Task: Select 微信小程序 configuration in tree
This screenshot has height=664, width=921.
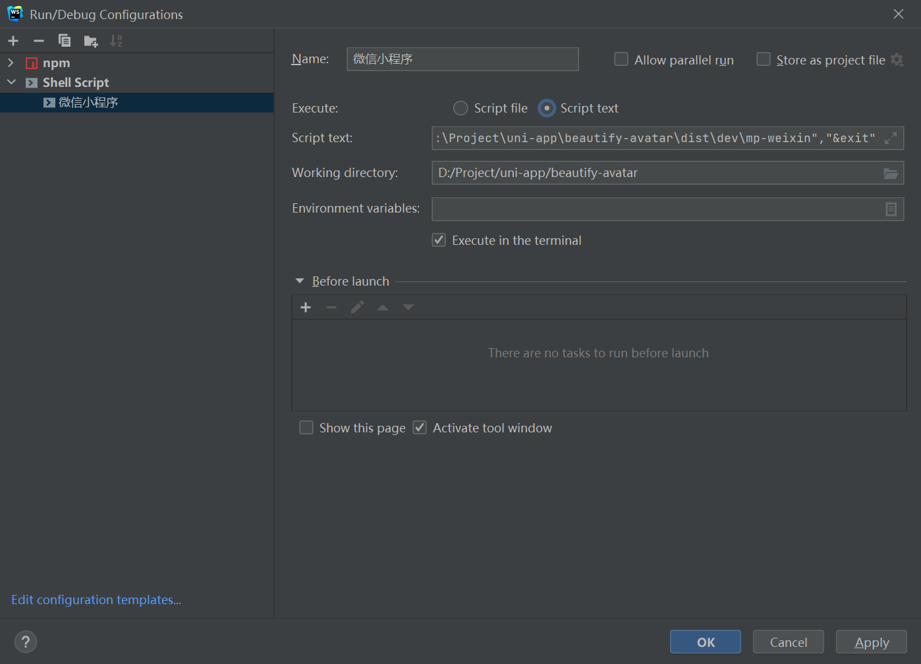Action: point(136,103)
